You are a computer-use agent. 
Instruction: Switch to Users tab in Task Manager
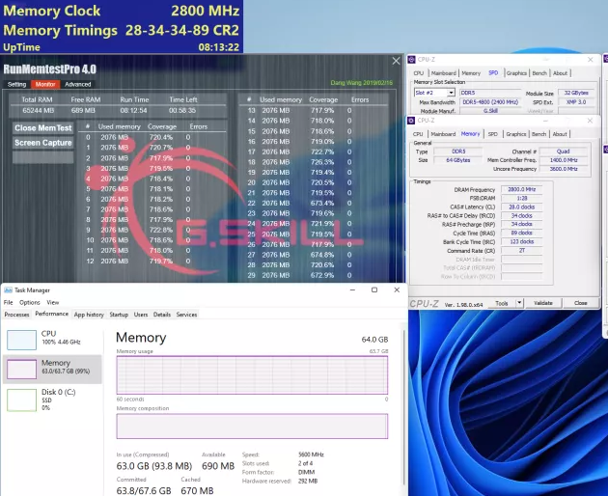(x=141, y=315)
